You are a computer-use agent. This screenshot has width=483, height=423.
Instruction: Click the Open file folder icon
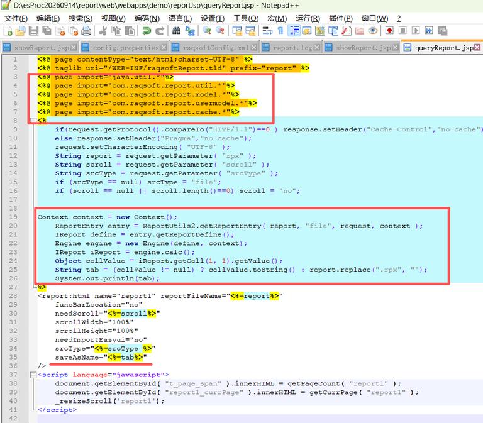click(x=20, y=31)
